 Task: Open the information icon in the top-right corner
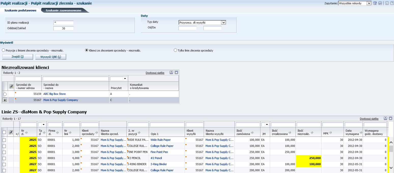pos(387,3)
